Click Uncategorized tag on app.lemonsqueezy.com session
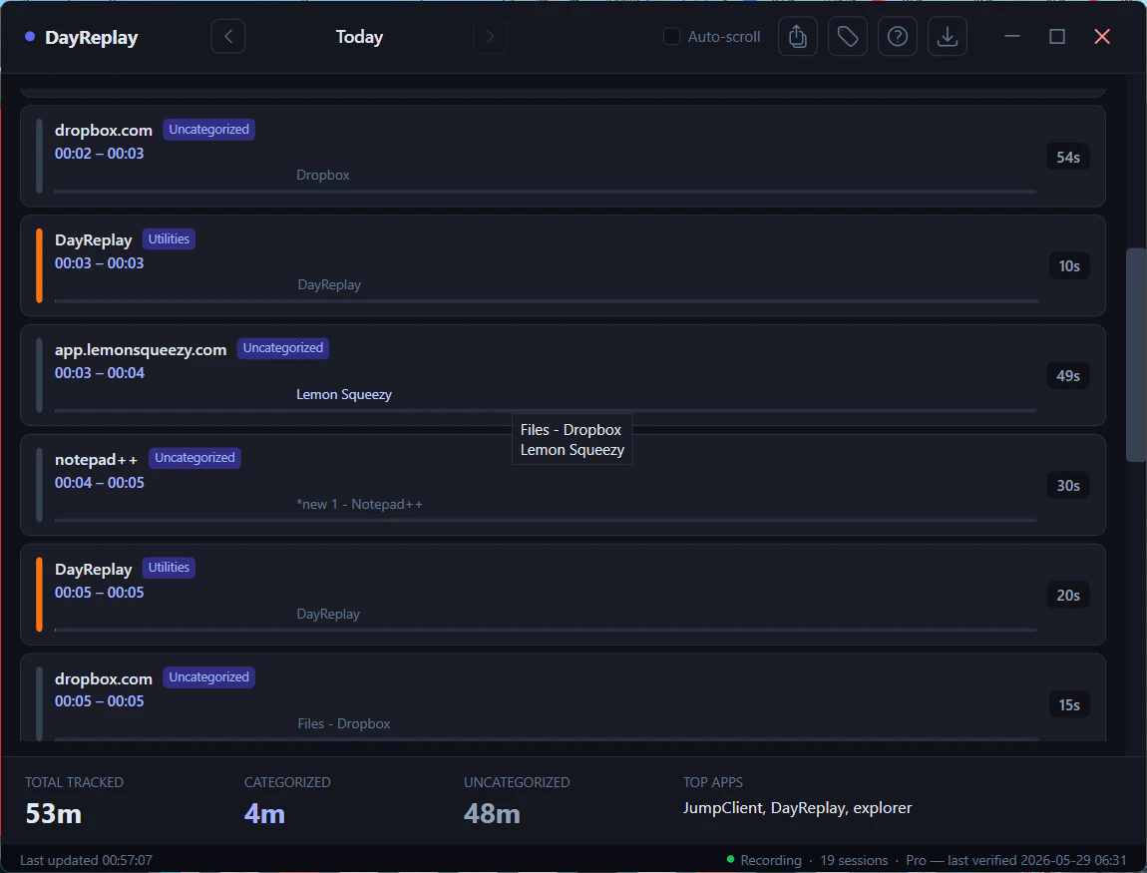Image resolution: width=1147 pixels, height=873 pixels. 282,348
